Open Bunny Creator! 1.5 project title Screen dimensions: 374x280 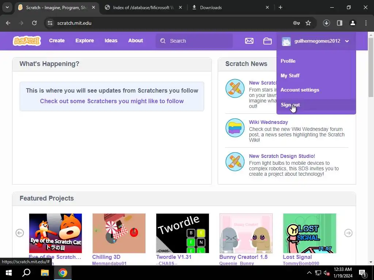pos(243,257)
